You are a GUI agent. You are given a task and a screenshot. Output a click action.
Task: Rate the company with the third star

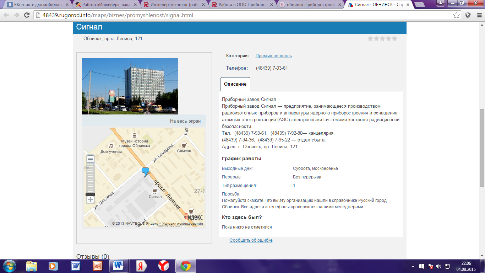tap(382, 38)
